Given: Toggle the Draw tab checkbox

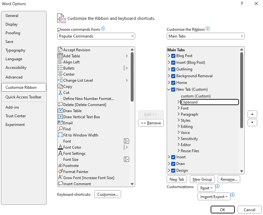Looking at the screenshot, I should coord(173,164).
